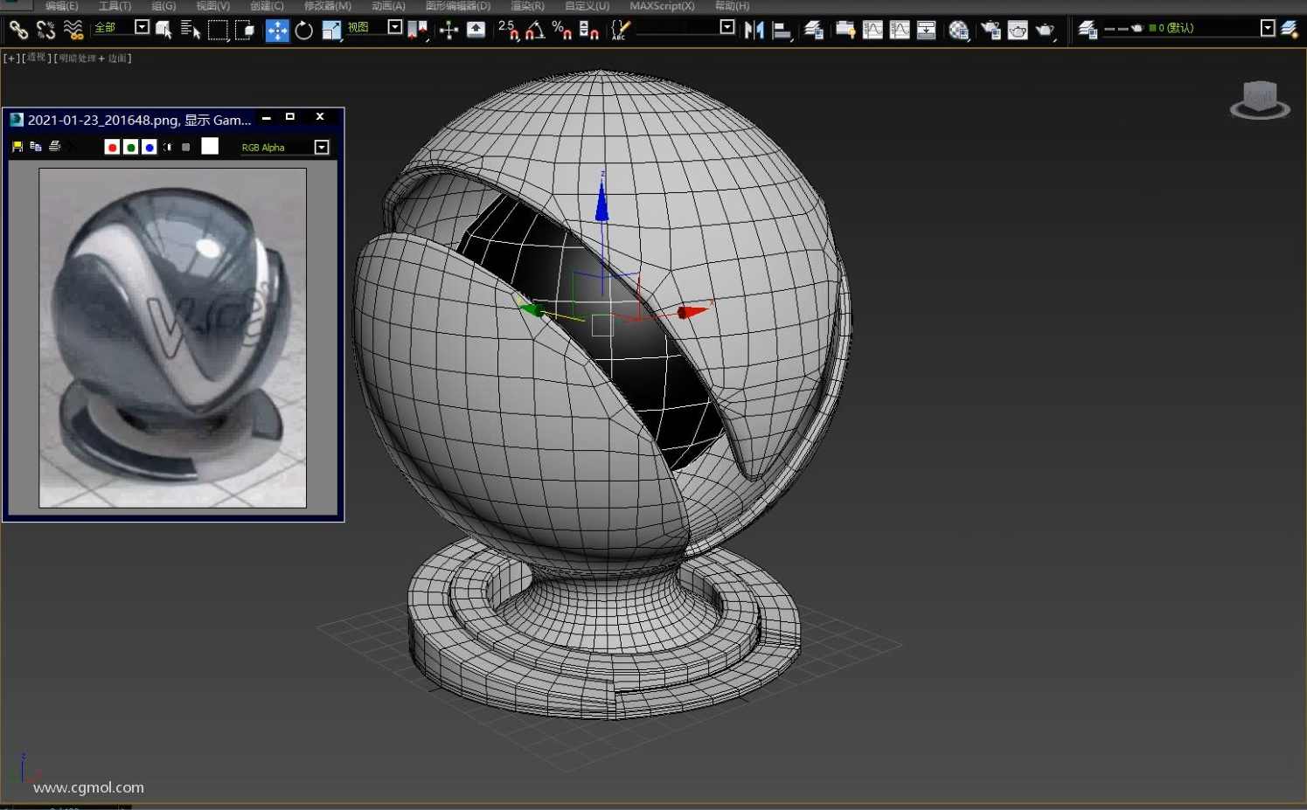Click the Select and Link chain icon

[x=18, y=31]
